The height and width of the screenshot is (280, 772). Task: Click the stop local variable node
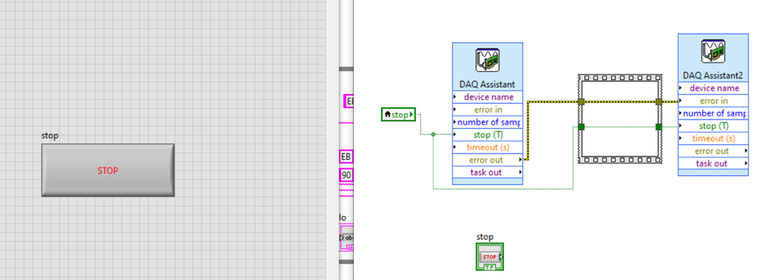(x=398, y=114)
